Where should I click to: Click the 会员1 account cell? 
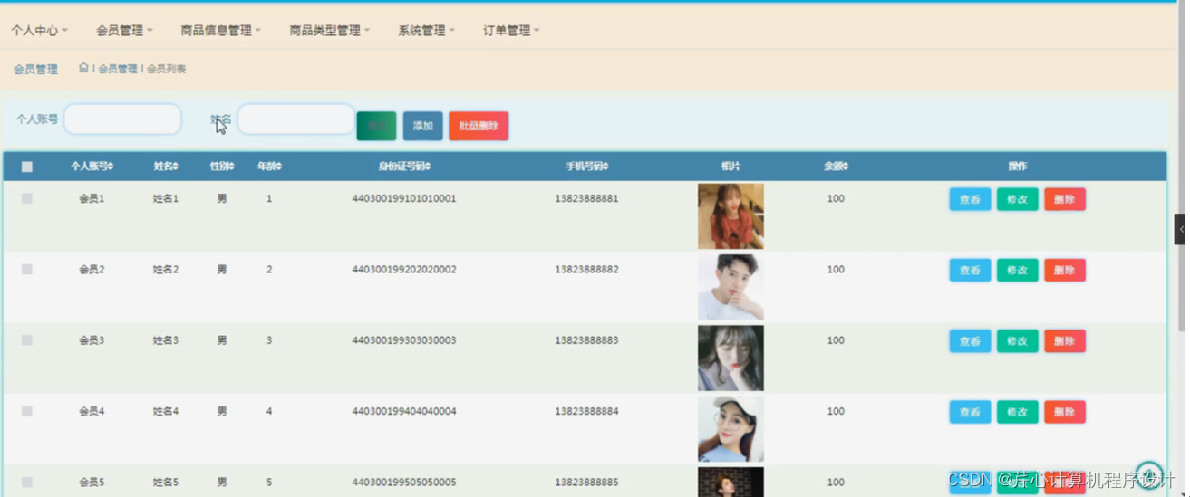tap(92, 198)
